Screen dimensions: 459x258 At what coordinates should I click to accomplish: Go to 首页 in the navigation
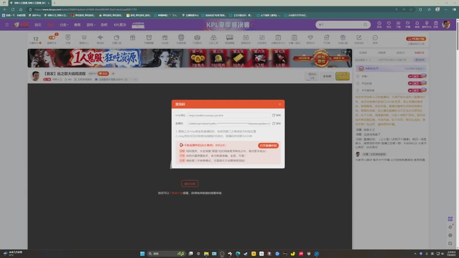click(x=38, y=25)
